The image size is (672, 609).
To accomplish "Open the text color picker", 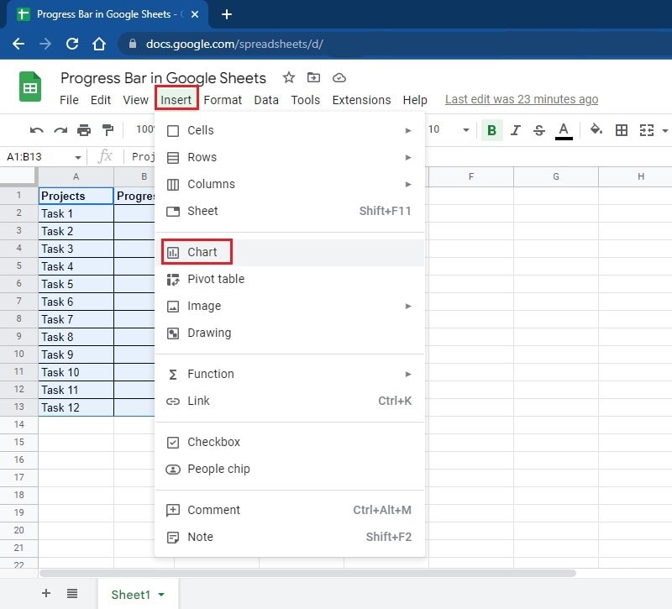I will point(564,130).
